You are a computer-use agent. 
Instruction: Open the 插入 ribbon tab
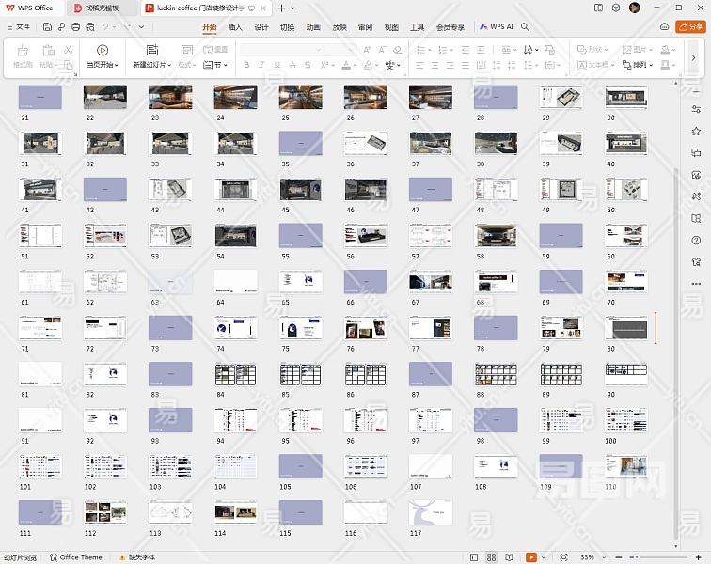pyautogui.click(x=235, y=27)
